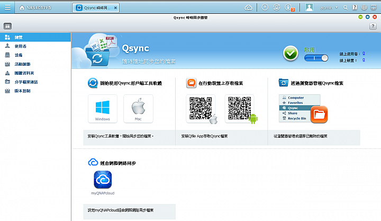Open the cloud status icon
Image resolution: width=381 pixels, height=221 pixels.
(x=248, y=8)
